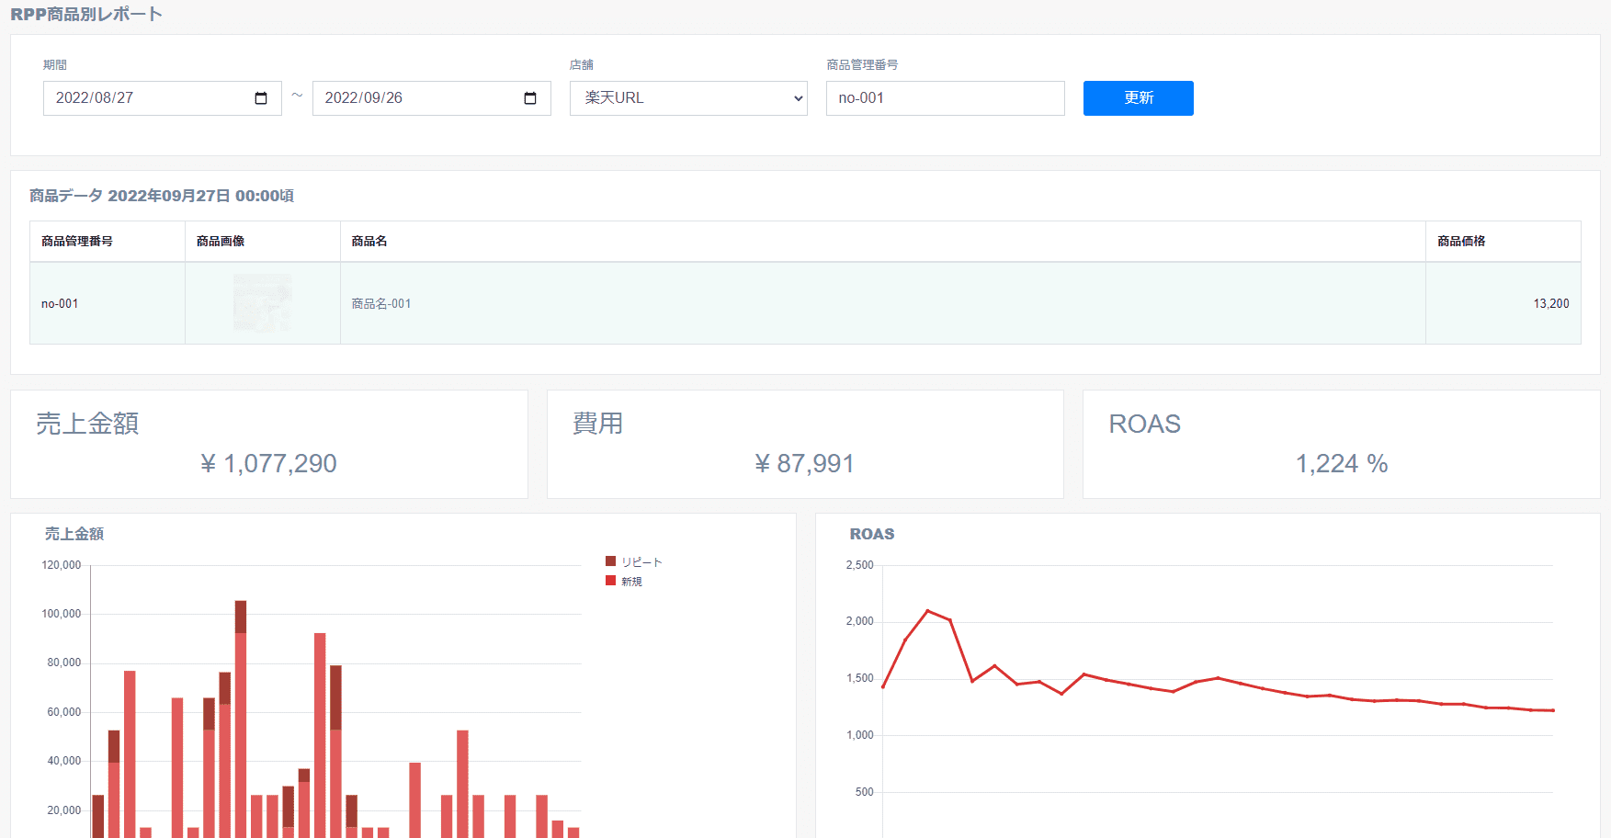Toggle the 新規 legend swatch
The width and height of the screenshot is (1611, 838).
[611, 581]
